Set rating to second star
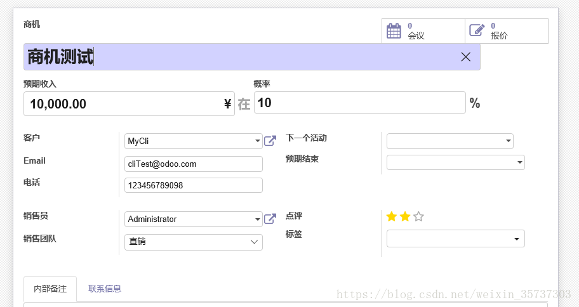This screenshot has height=307, width=579. point(405,216)
